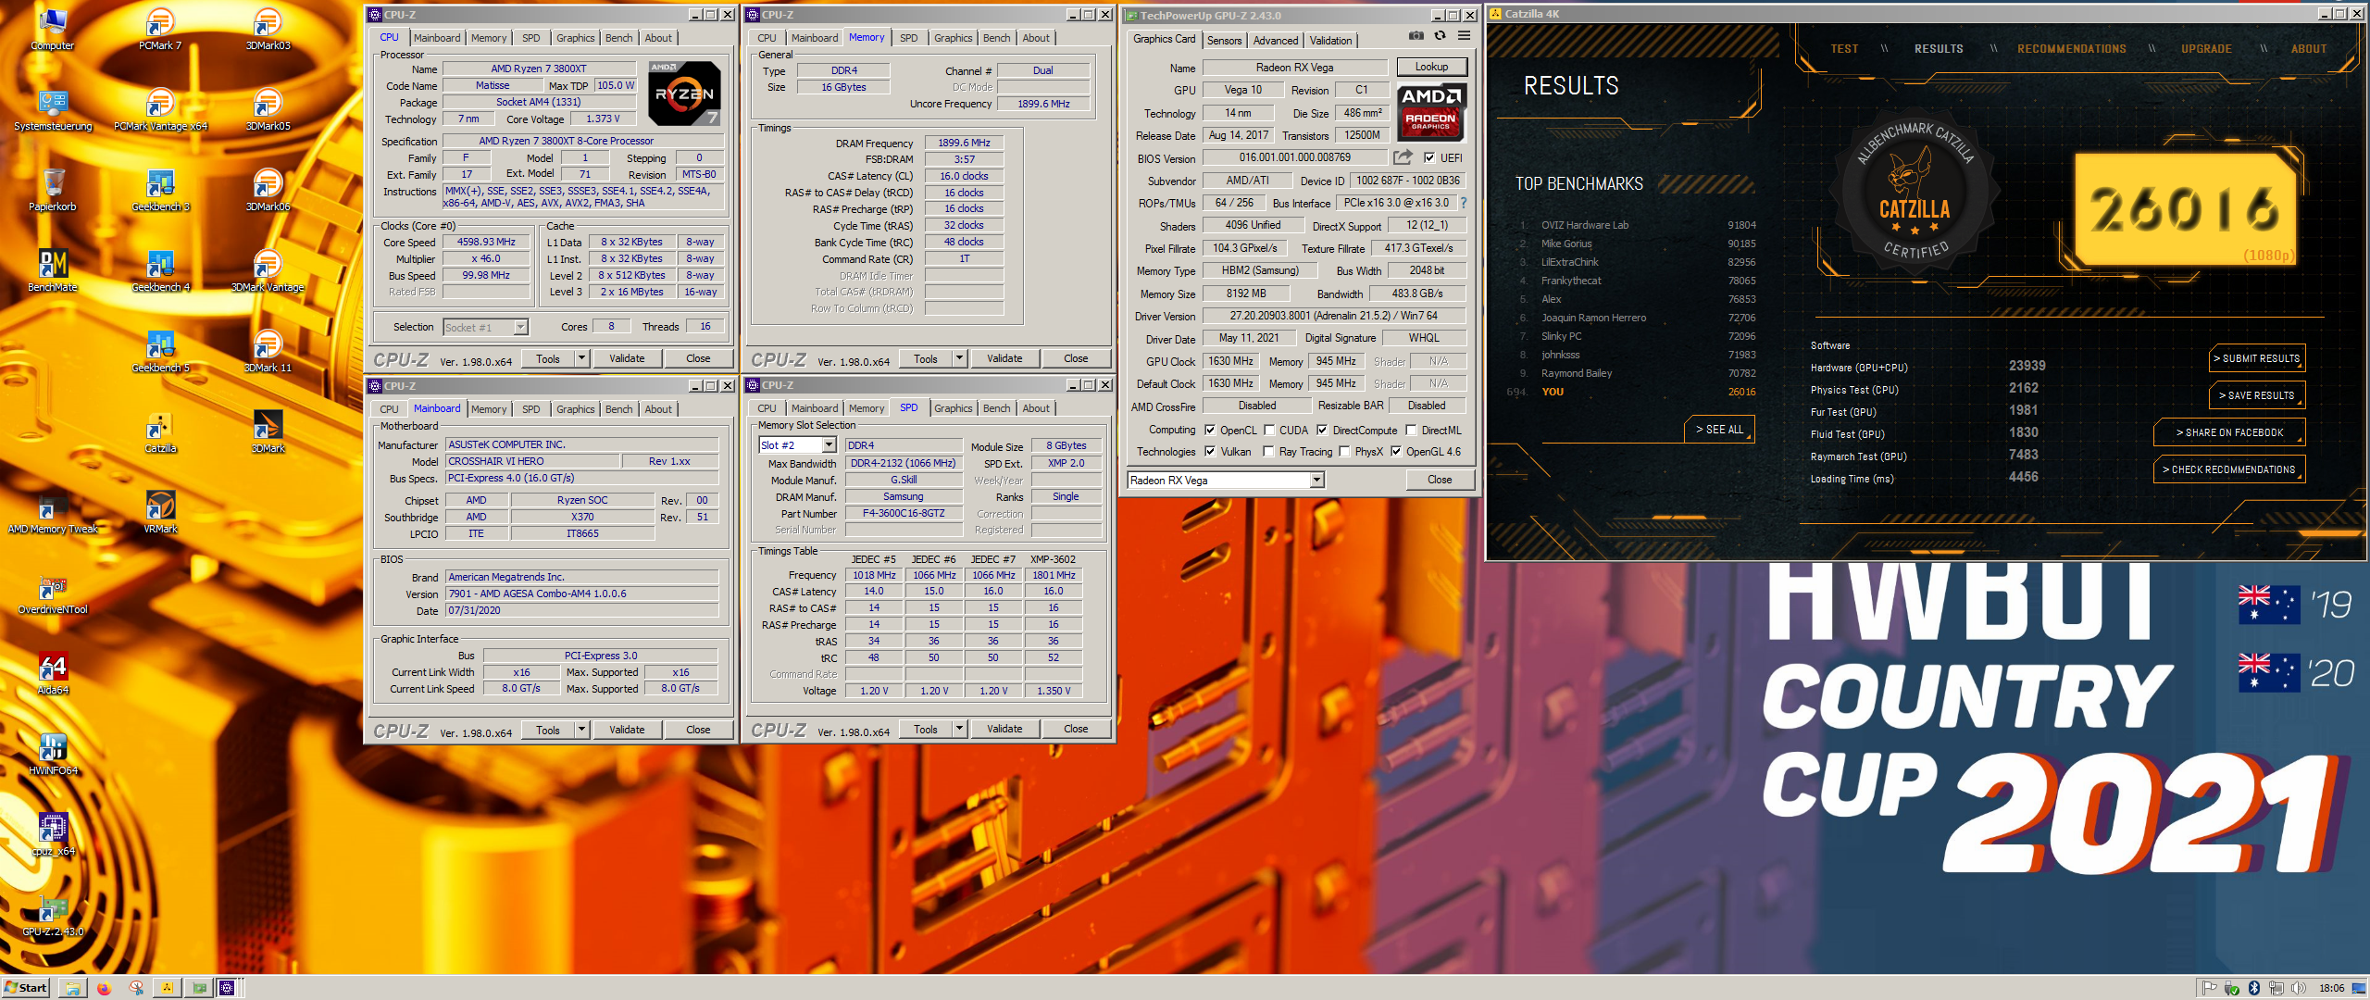
Task: Open the 3DMark05 desktop icon
Action: pos(268,108)
